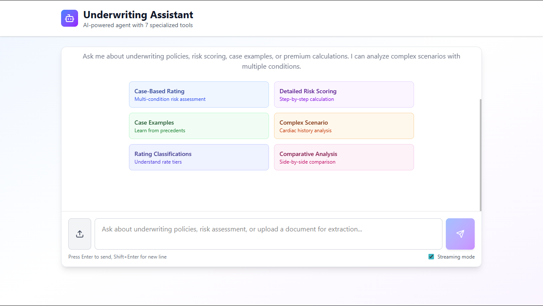Toggle the Streaming mode checkbox
The height and width of the screenshot is (306, 543).
coord(431,257)
